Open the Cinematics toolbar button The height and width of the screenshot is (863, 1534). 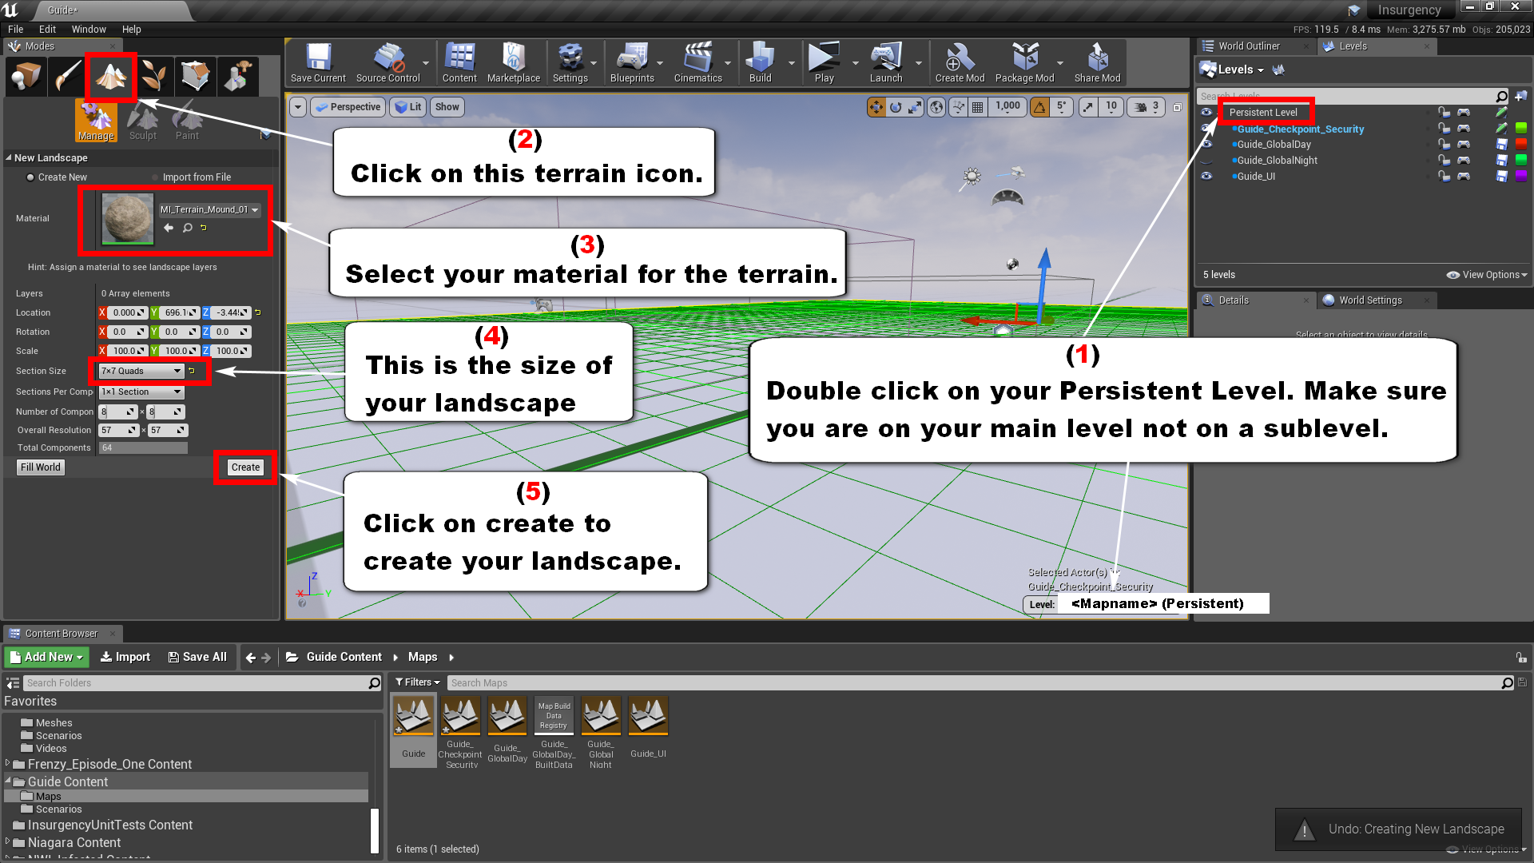click(x=697, y=63)
